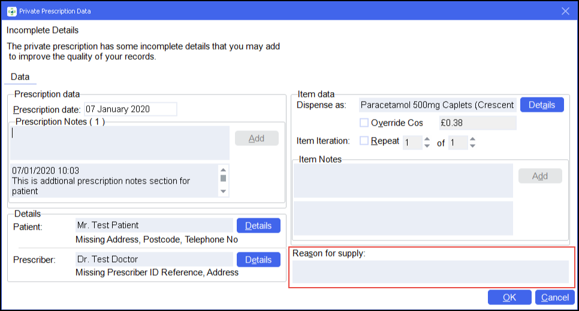
Task: Close the Private Prescription Data dialog
Action: tap(565, 11)
